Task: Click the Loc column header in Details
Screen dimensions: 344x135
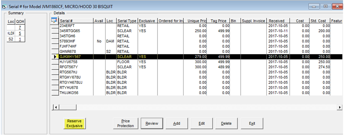Action: point(111,21)
